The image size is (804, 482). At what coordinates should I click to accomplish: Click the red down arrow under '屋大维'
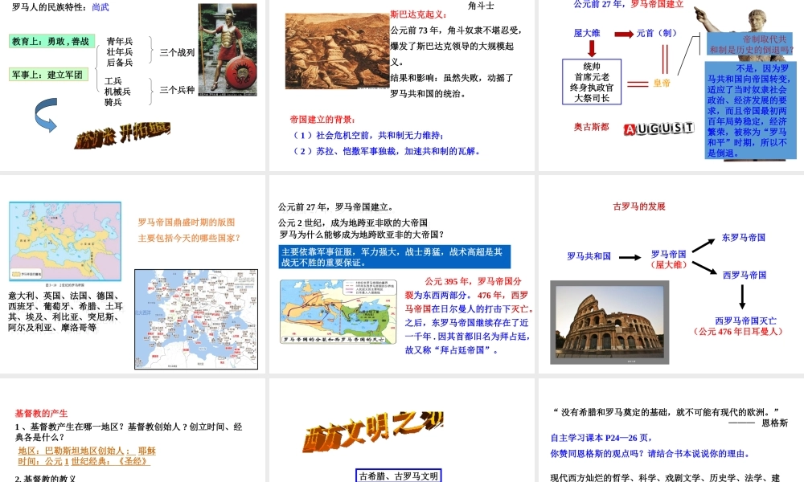tap(592, 49)
